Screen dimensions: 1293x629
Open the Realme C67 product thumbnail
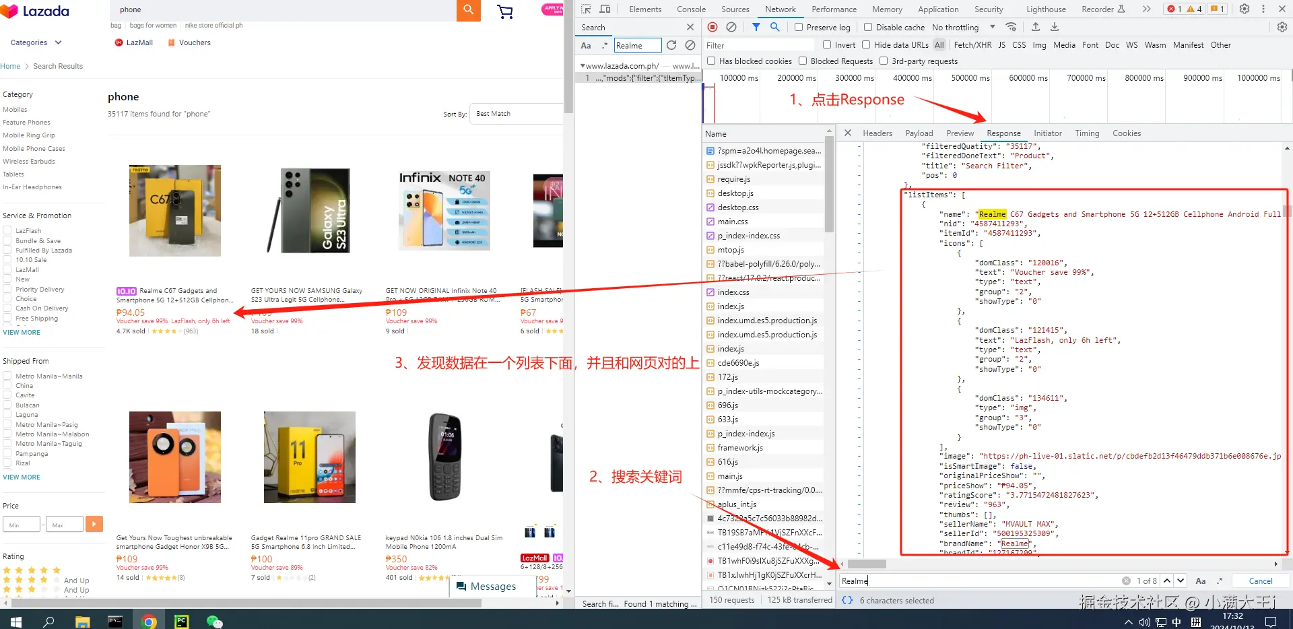[x=175, y=211]
